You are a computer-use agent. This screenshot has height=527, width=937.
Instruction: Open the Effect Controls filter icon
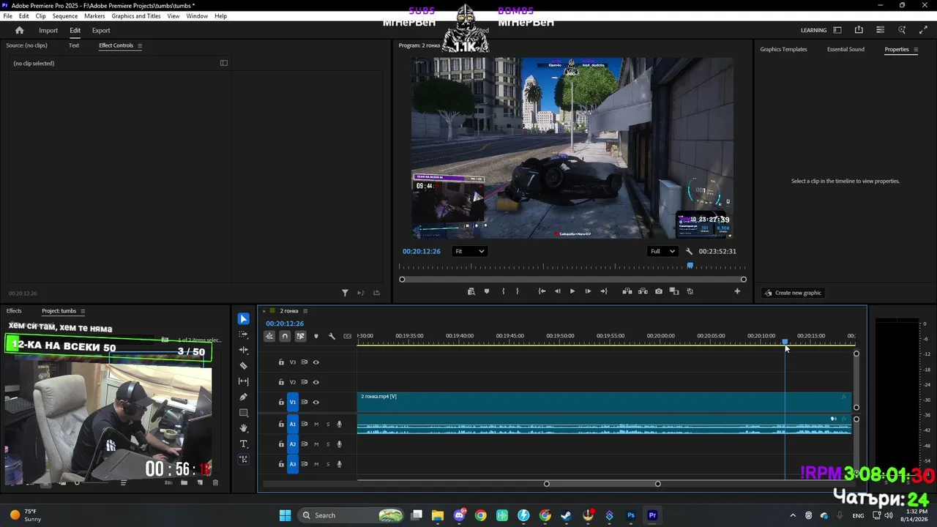click(345, 293)
